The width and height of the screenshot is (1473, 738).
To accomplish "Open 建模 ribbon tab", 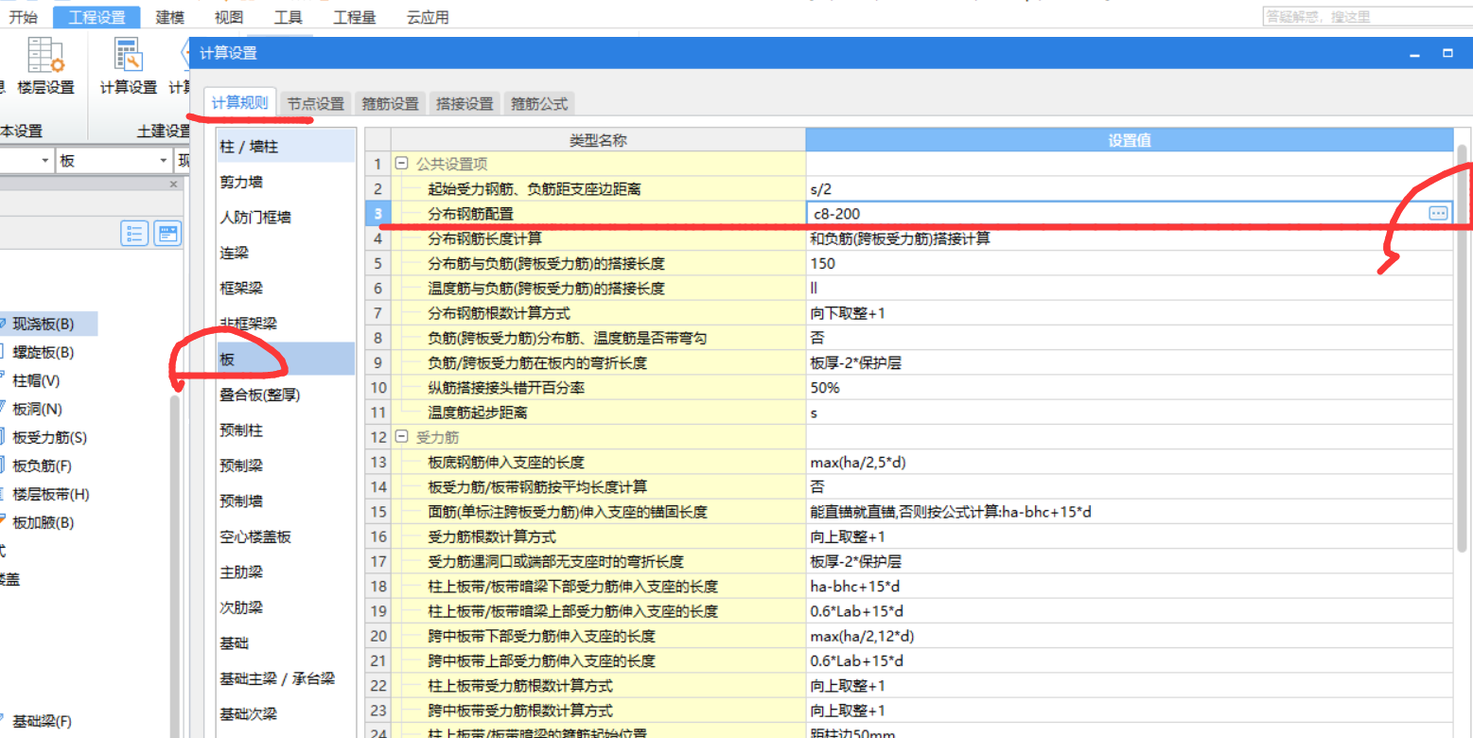I will (170, 17).
